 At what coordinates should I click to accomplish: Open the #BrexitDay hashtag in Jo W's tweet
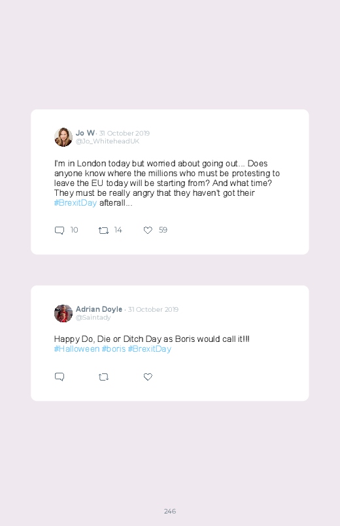(75, 202)
